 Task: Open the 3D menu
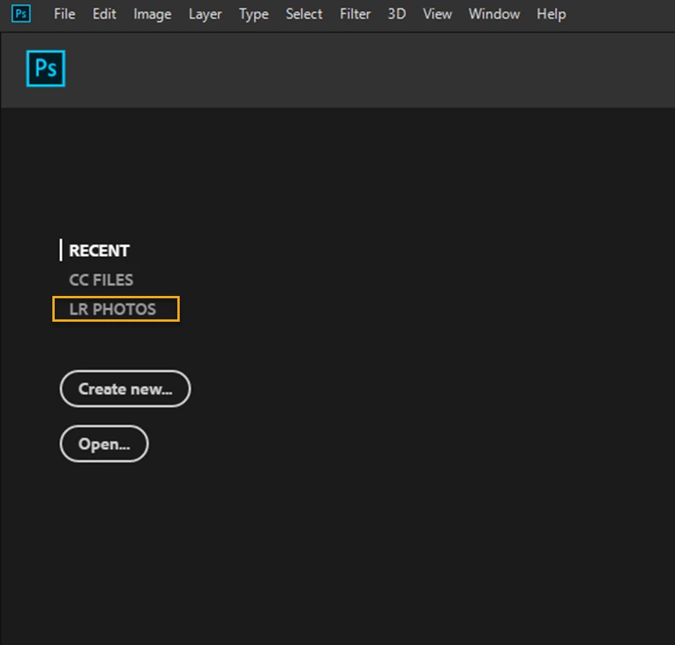click(x=396, y=14)
